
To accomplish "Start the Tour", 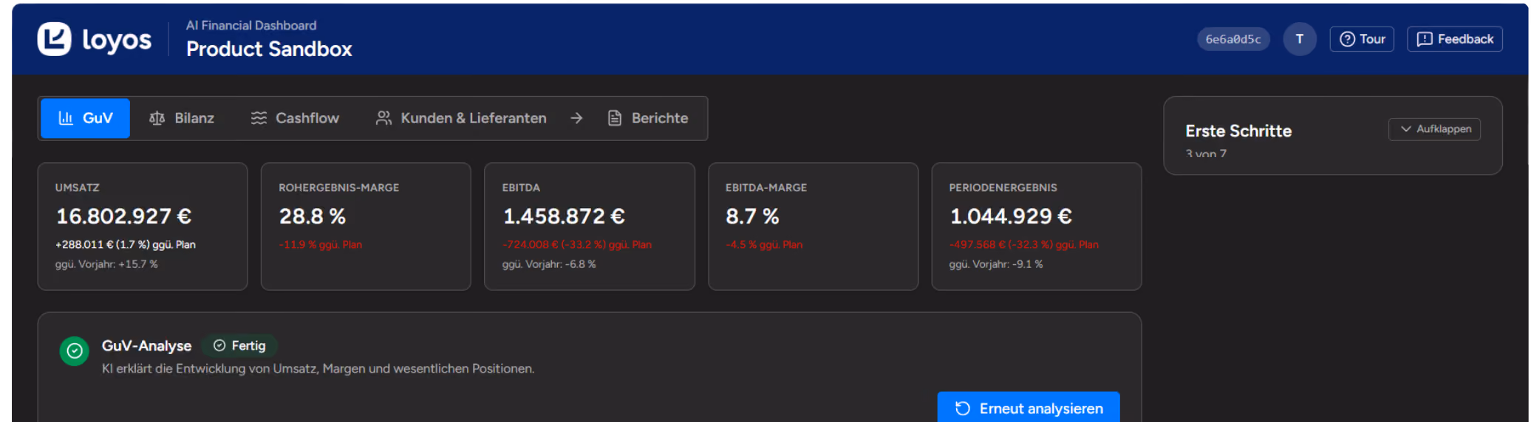I will (x=1362, y=39).
